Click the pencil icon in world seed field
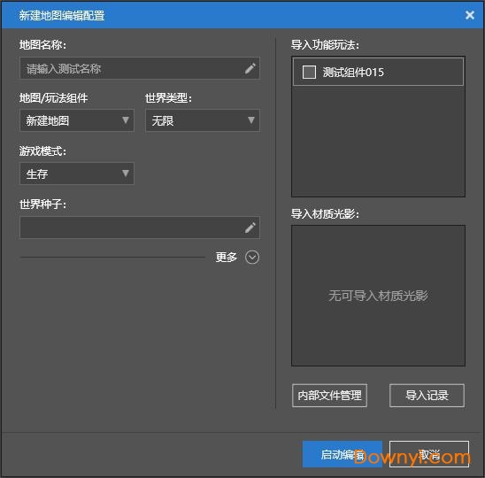 [250, 227]
